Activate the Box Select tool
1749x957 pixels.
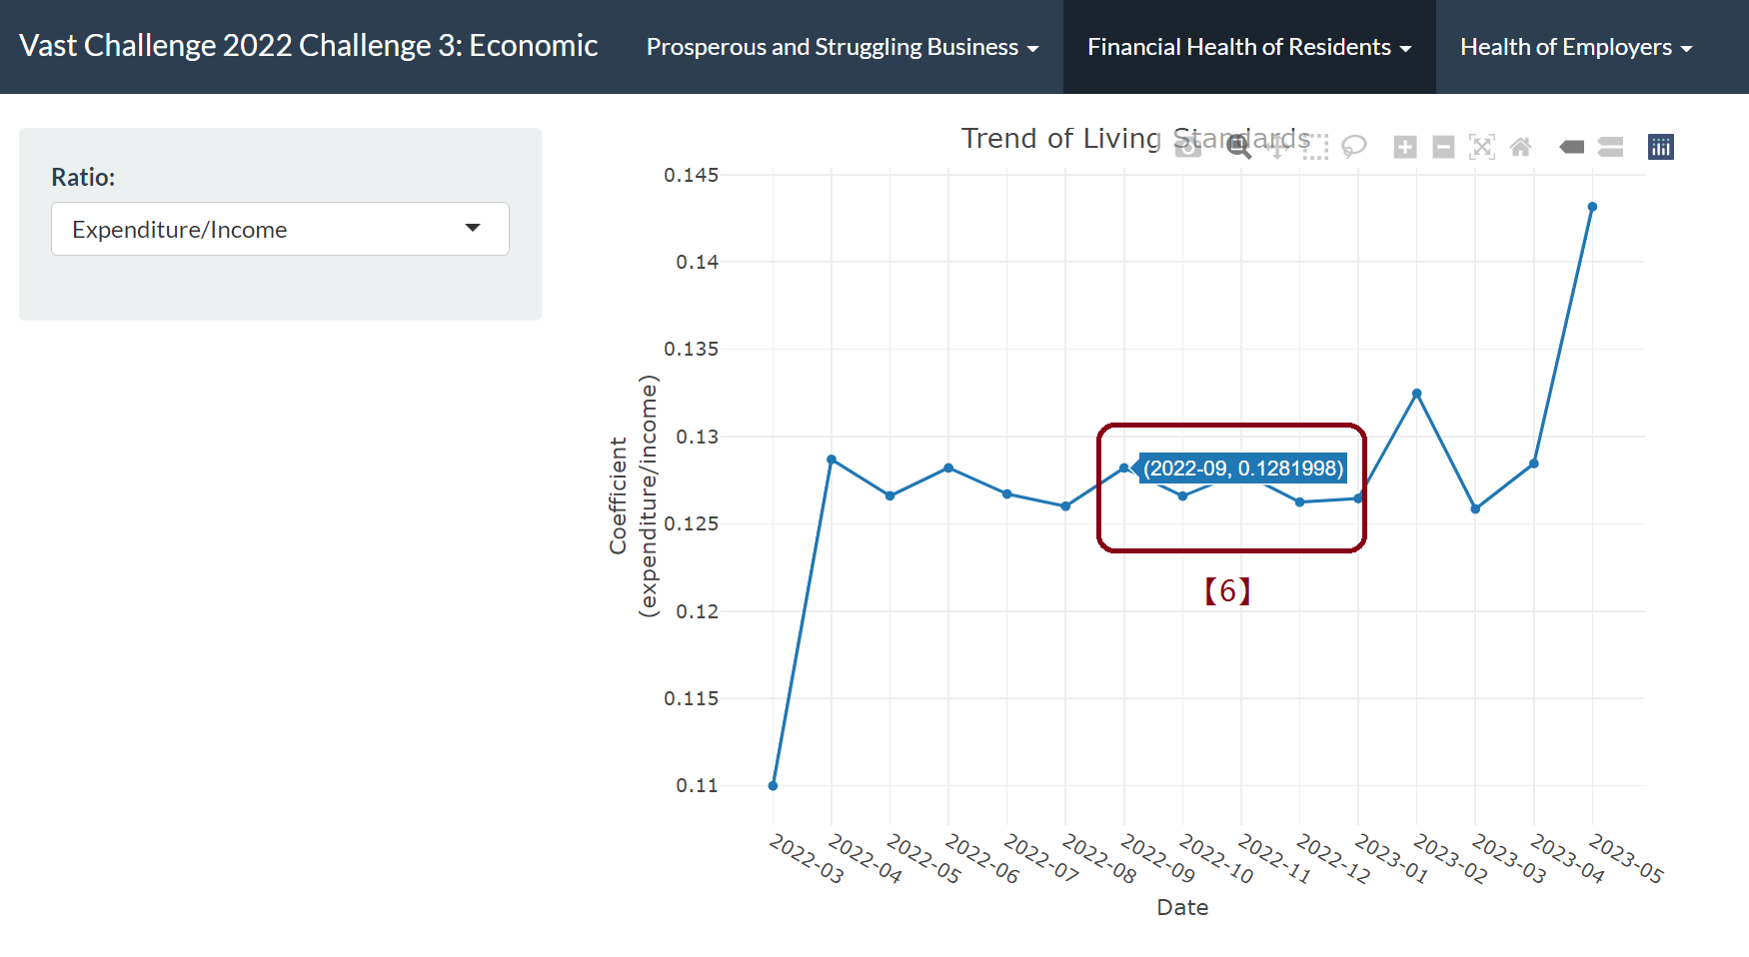point(1316,147)
